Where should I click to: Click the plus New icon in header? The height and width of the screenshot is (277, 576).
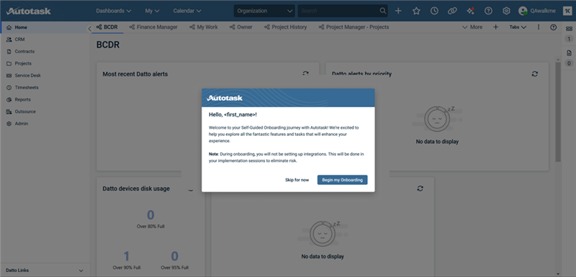(398, 11)
